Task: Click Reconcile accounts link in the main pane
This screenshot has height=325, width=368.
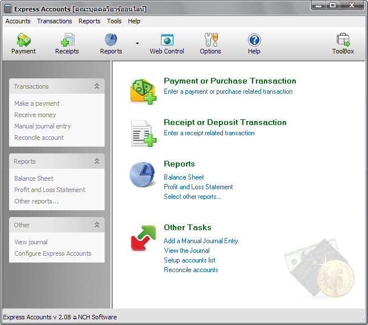Action: (191, 270)
